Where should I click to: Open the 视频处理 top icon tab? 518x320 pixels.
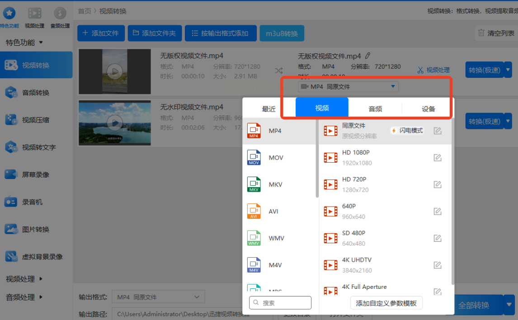coord(34,17)
